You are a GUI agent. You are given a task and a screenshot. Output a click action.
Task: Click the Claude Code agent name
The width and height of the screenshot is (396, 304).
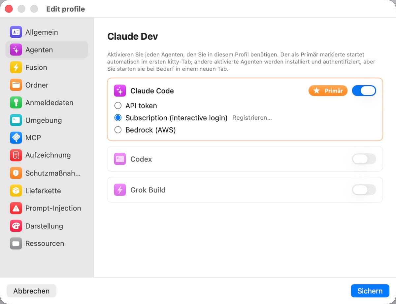click(152, 91)
